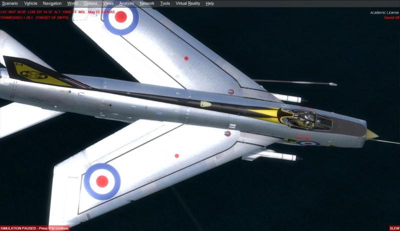
Task: Open the Vehicle menu
Action: coord(30,3)
